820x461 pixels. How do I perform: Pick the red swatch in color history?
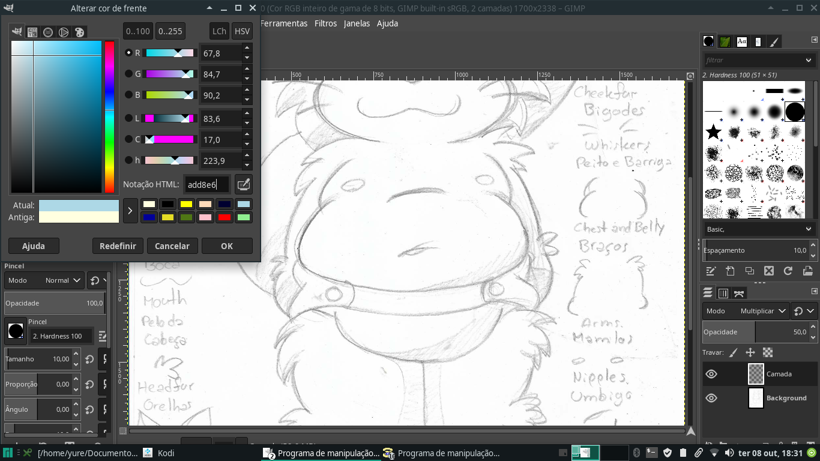click(225, 217)
